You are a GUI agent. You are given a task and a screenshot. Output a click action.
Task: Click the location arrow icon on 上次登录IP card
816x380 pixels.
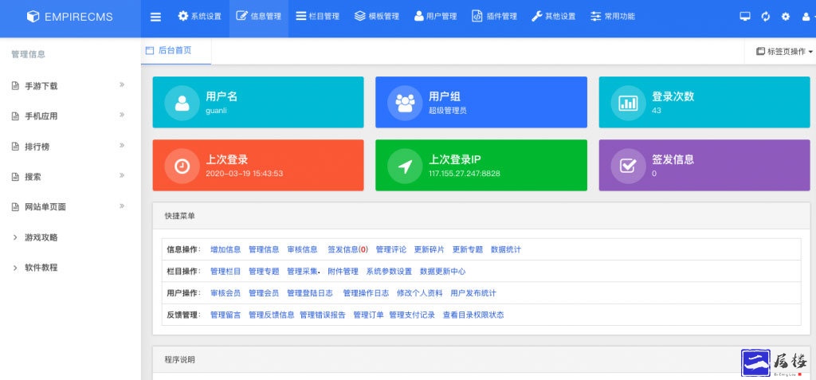tap(406, 166)
